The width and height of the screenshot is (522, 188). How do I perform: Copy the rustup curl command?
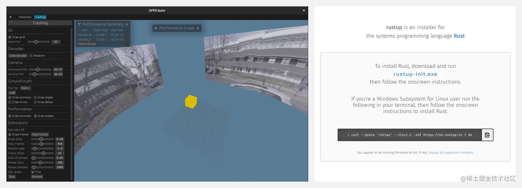[487, 135]
